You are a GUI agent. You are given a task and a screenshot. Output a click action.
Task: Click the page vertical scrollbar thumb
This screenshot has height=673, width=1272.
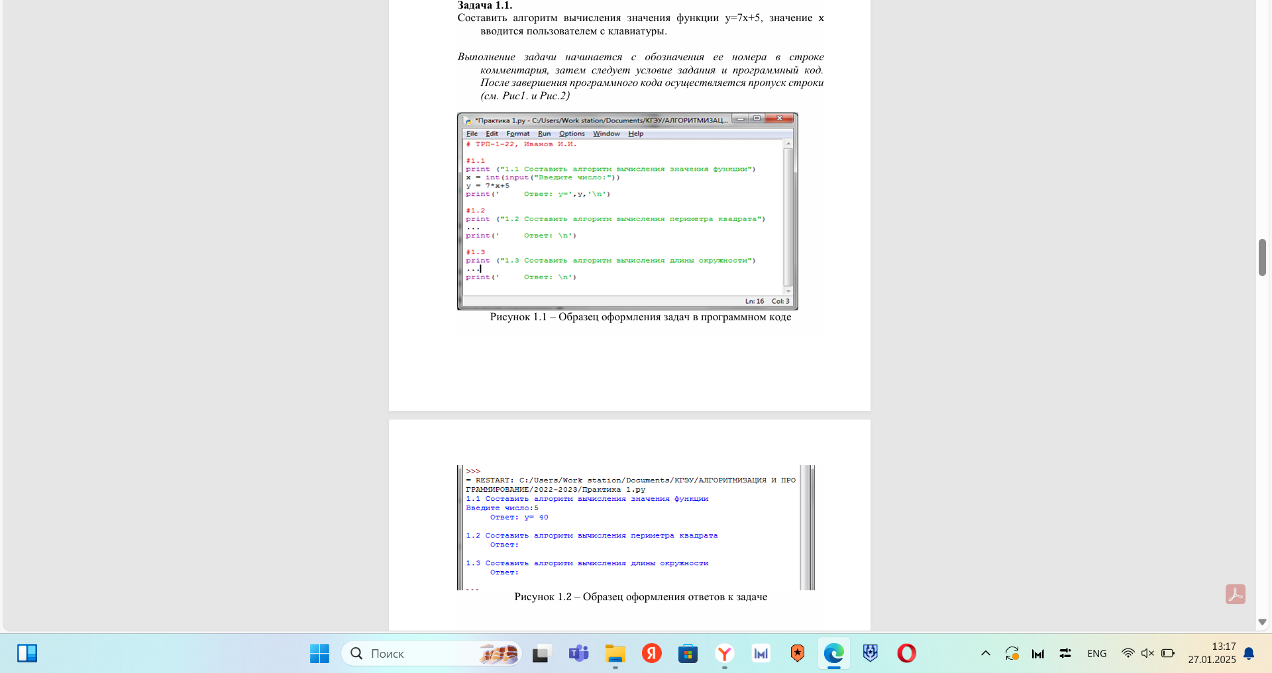(x=1263, y=257)
